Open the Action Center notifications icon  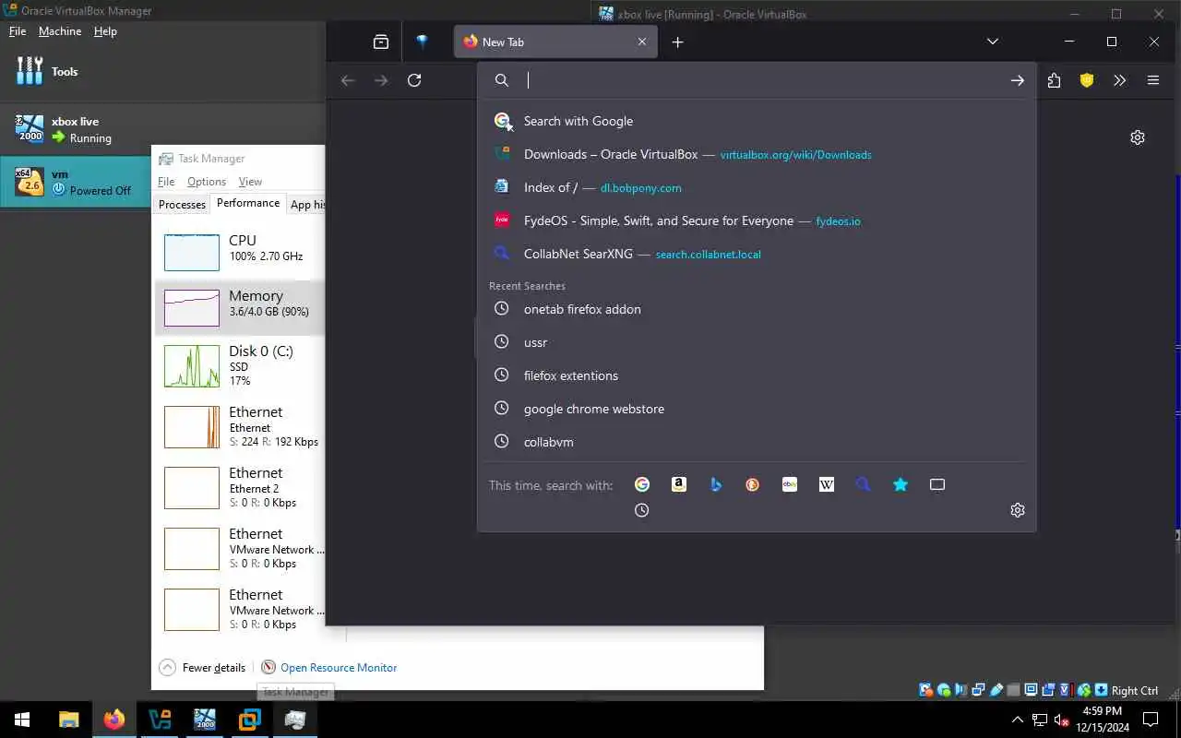coord(1151,720)
